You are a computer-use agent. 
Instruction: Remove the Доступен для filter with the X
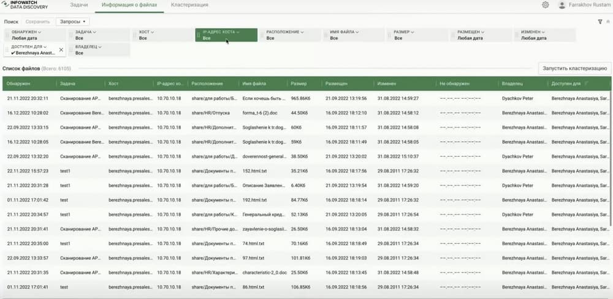pos(61,50)
